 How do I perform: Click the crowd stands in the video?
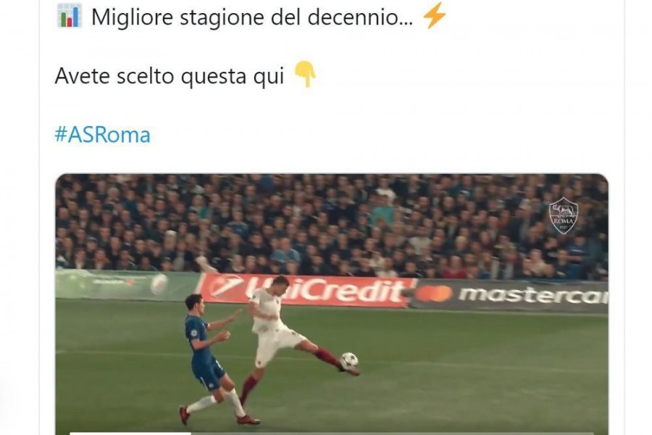(331, 225)
